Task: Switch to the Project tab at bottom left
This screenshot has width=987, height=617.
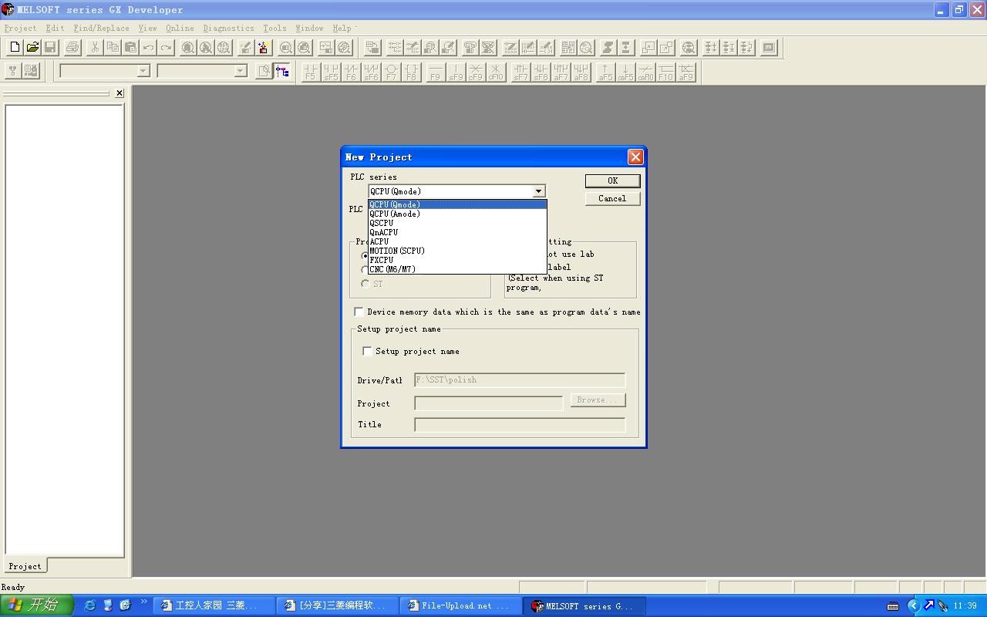Action: coord(25,566)
